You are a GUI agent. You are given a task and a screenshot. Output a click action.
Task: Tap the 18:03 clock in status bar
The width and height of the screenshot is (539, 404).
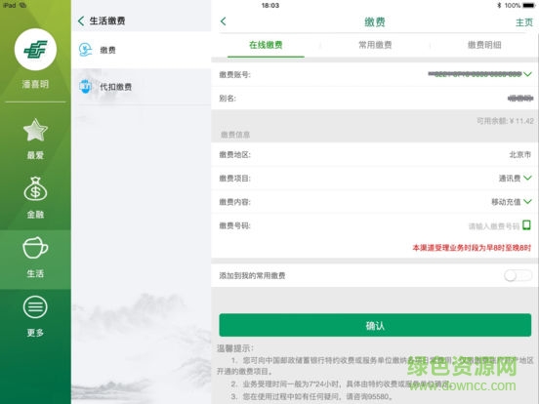click(270, 6)
